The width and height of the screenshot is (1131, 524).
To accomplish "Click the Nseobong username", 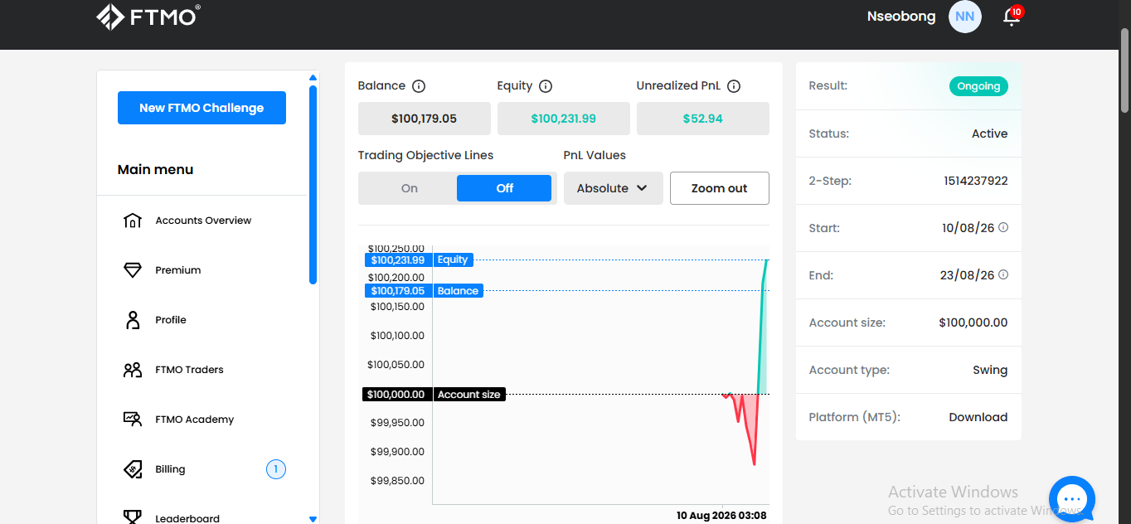I will tap(900, 17).
